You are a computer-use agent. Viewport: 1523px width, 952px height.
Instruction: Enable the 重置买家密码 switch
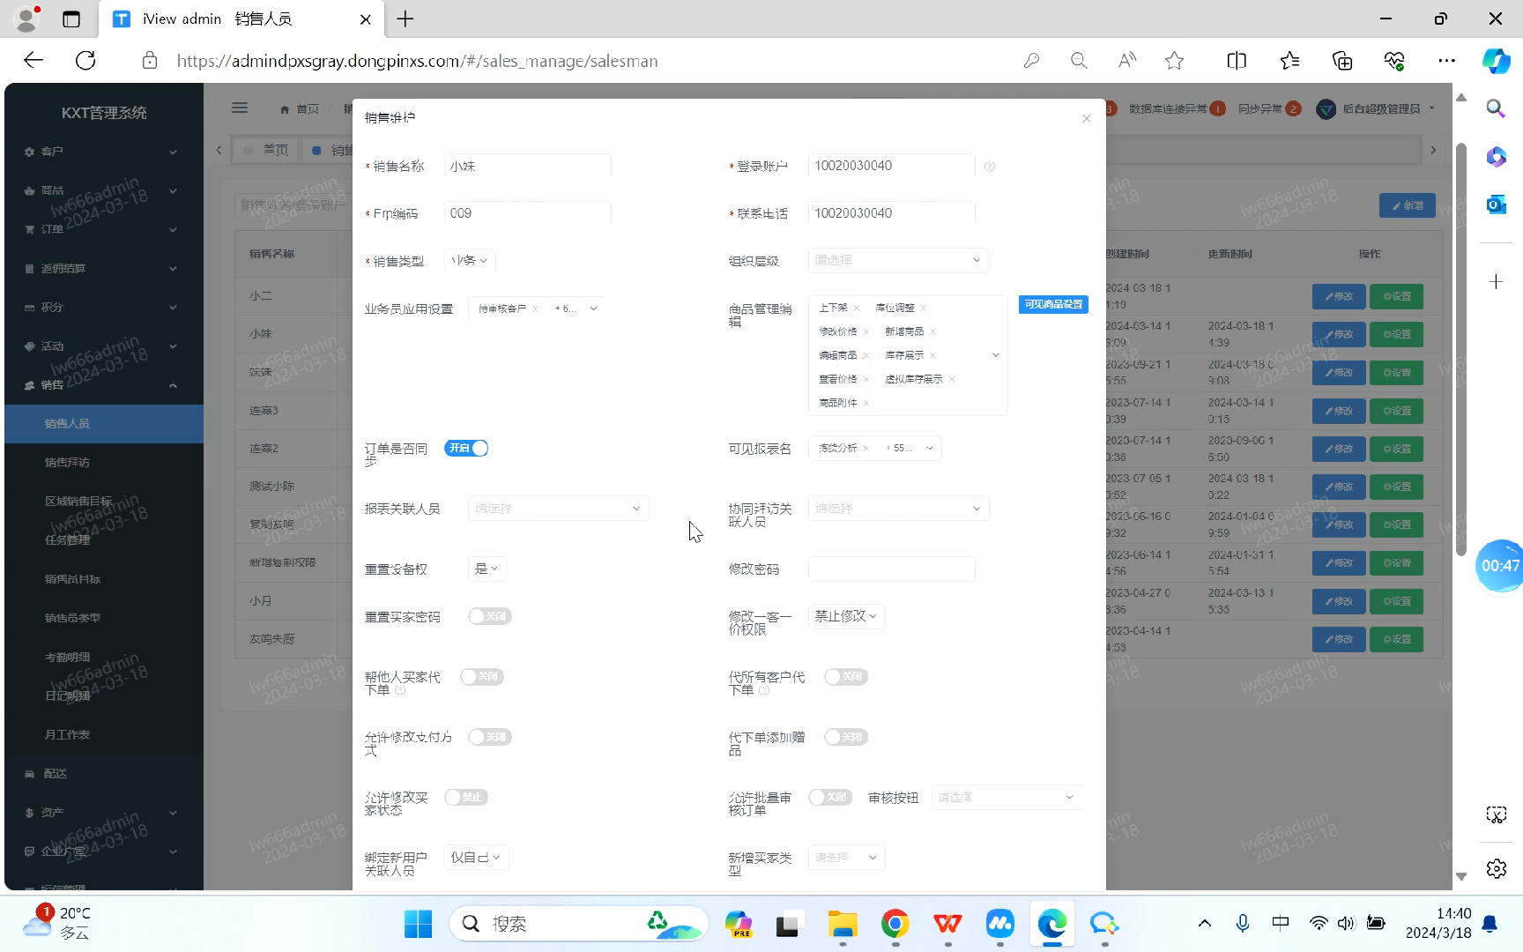click(489, 616)
